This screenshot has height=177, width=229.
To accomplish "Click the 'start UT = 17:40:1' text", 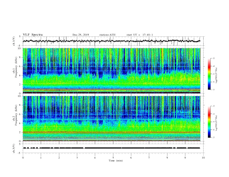I will [x=140, y=35].
